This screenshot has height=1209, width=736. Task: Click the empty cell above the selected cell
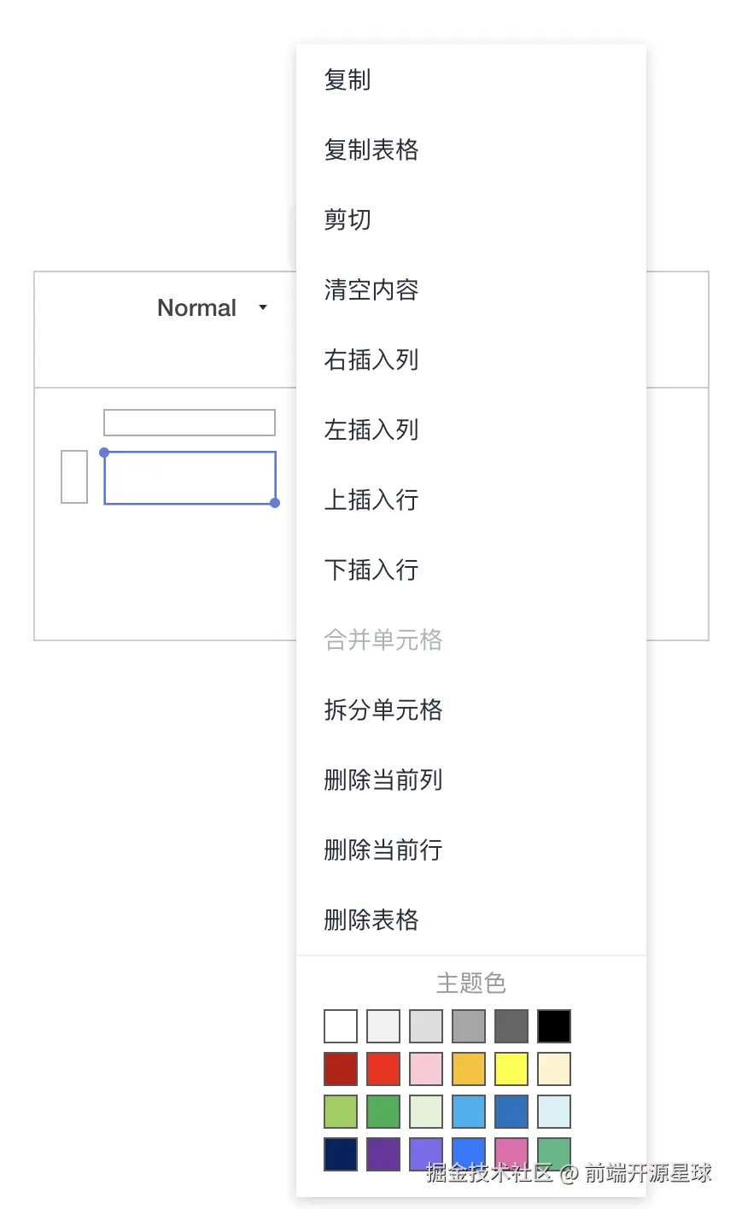coord(189,422)
